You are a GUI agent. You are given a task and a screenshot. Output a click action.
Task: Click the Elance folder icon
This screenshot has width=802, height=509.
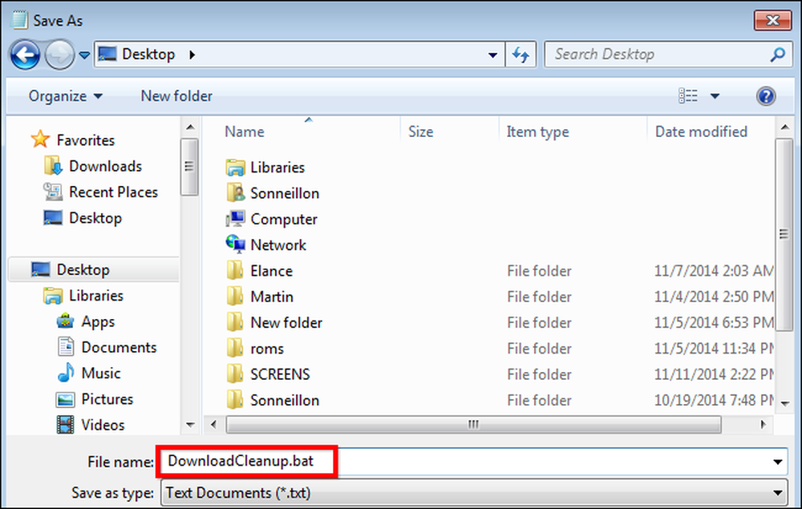pyautogui.click(x=235, y=270)
